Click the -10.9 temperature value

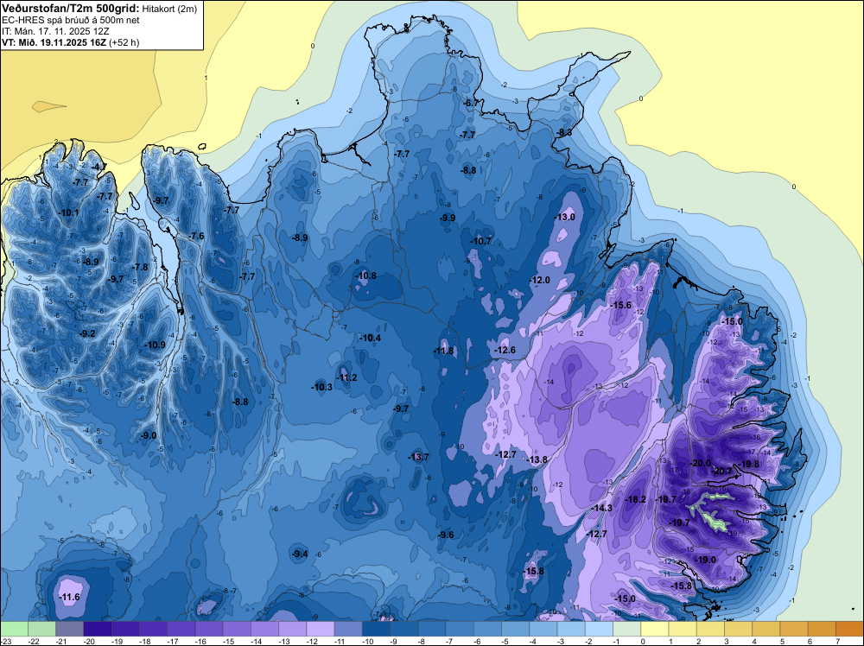(x=155, y=345)
